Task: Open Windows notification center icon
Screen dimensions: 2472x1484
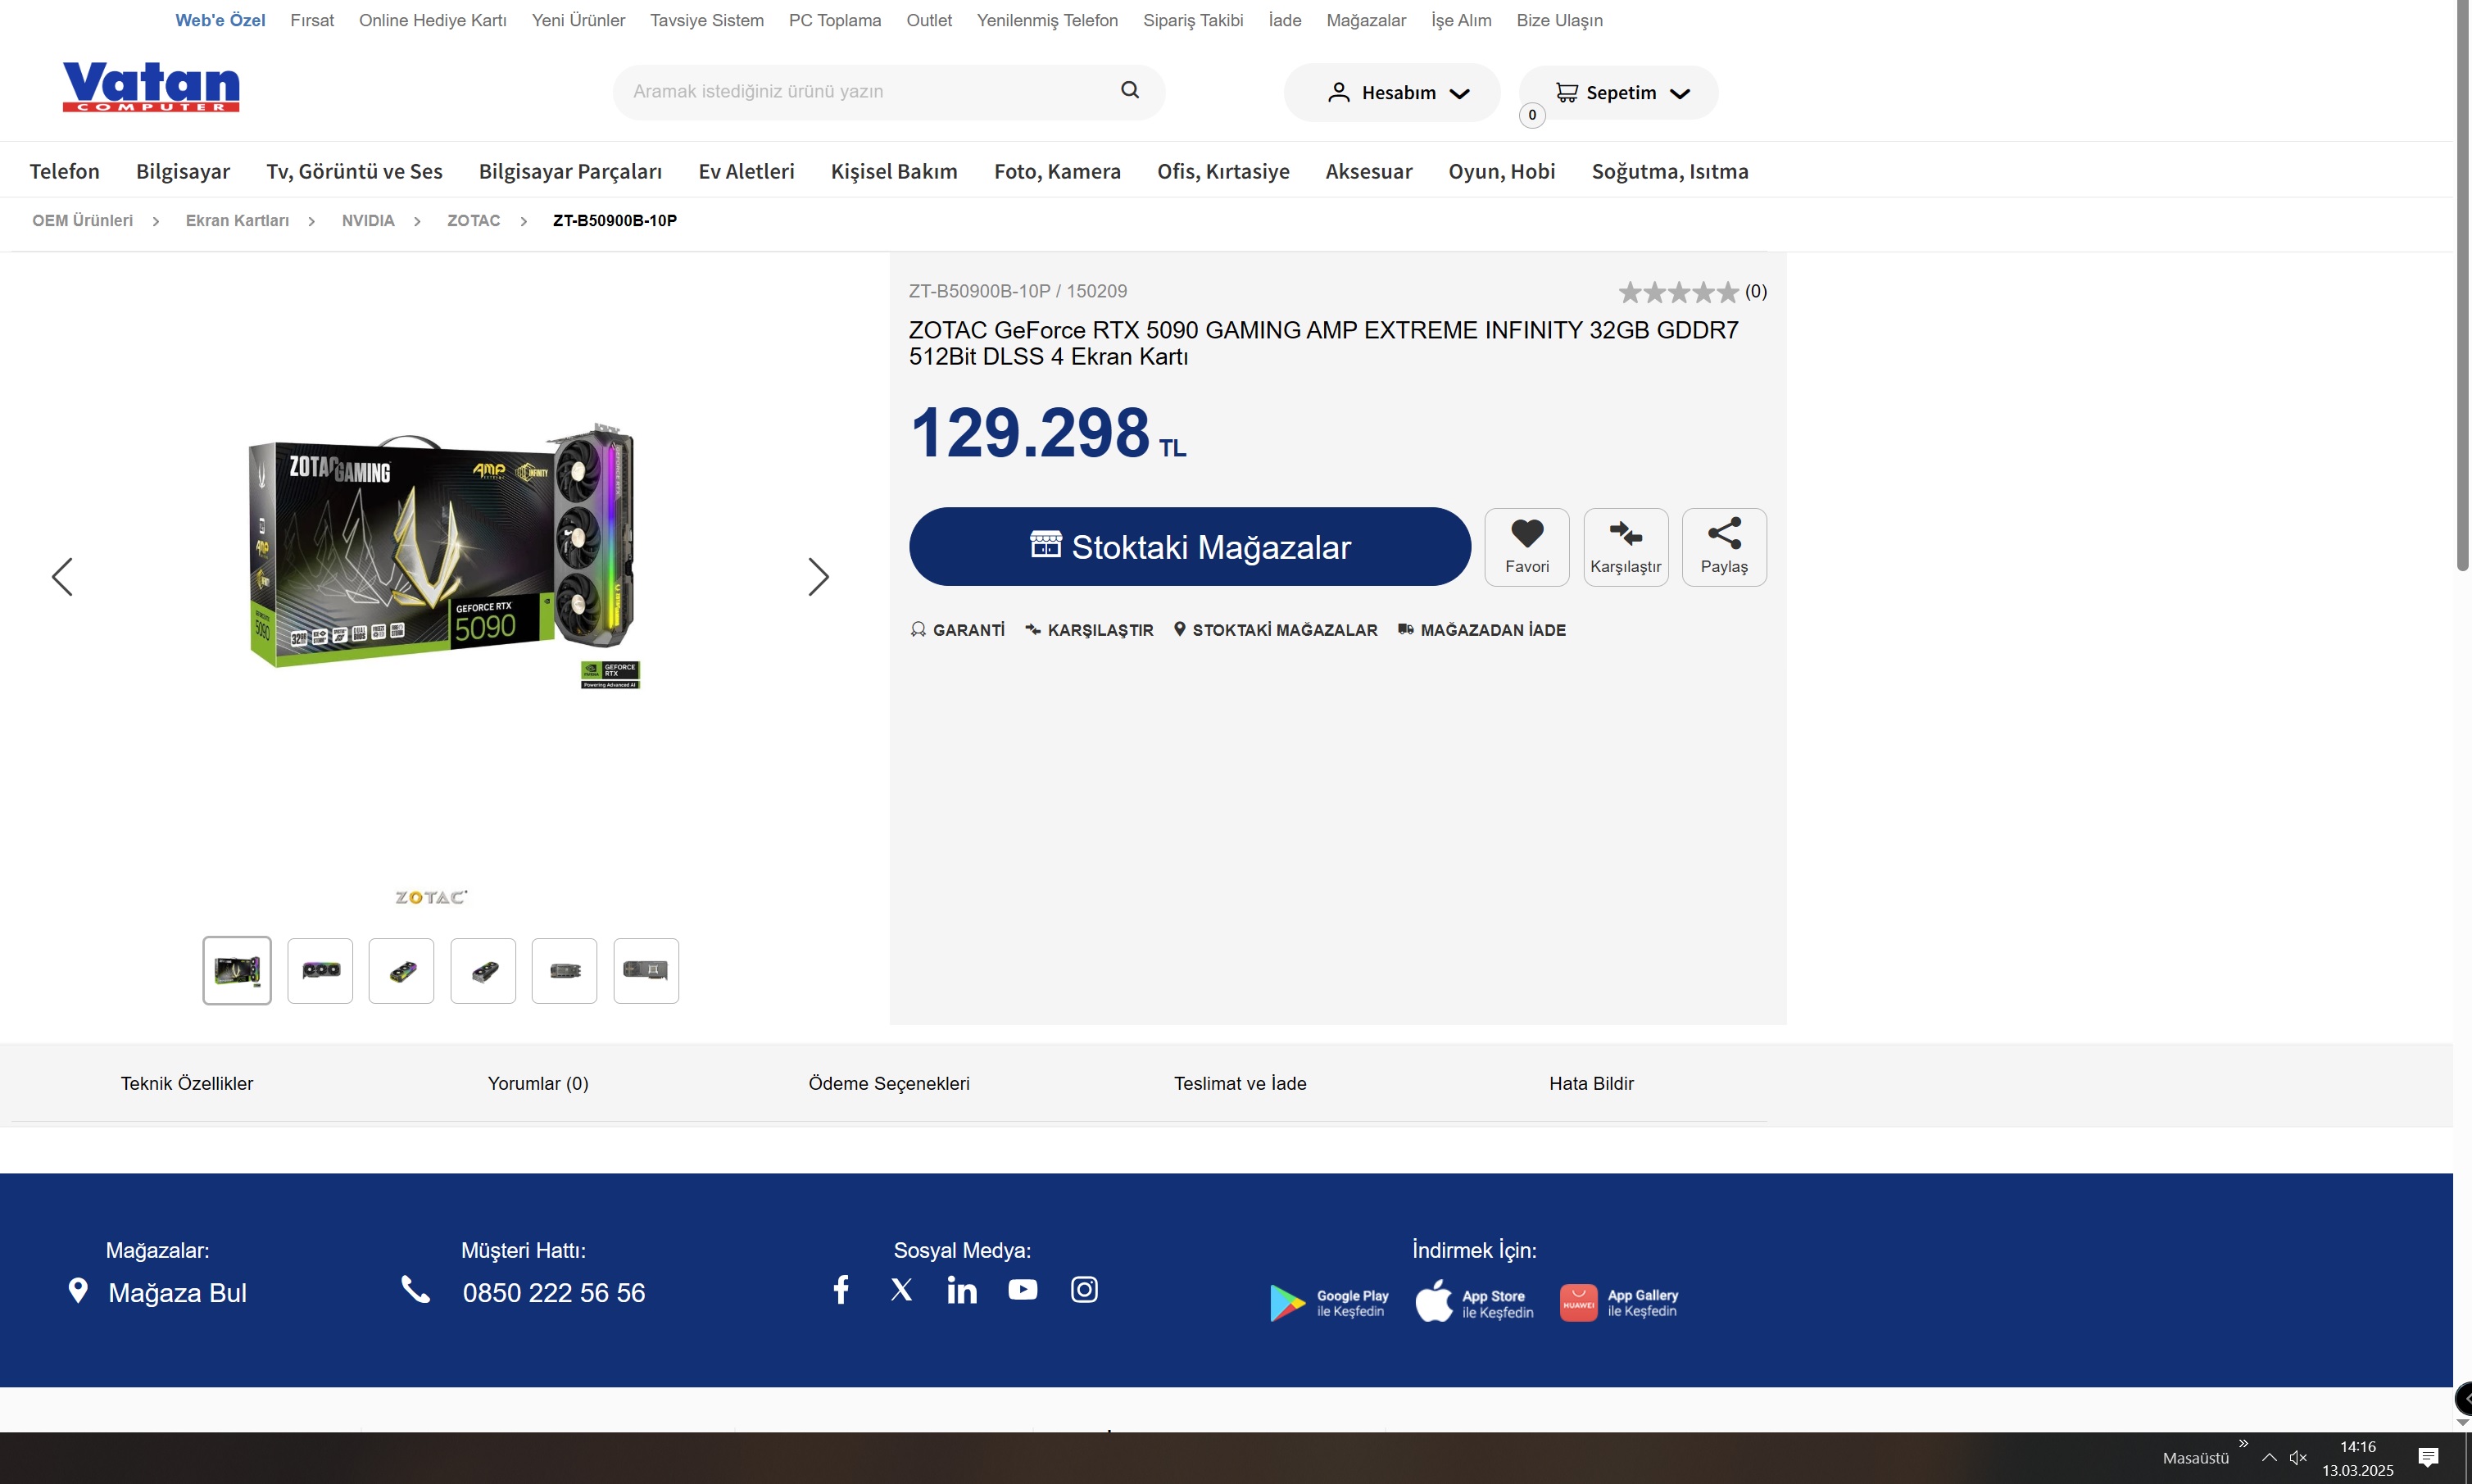Action: [x=2428, y=1457]
